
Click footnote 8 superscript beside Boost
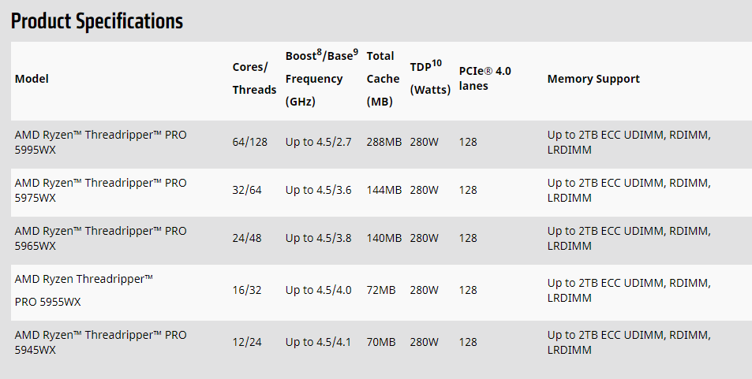320,53
